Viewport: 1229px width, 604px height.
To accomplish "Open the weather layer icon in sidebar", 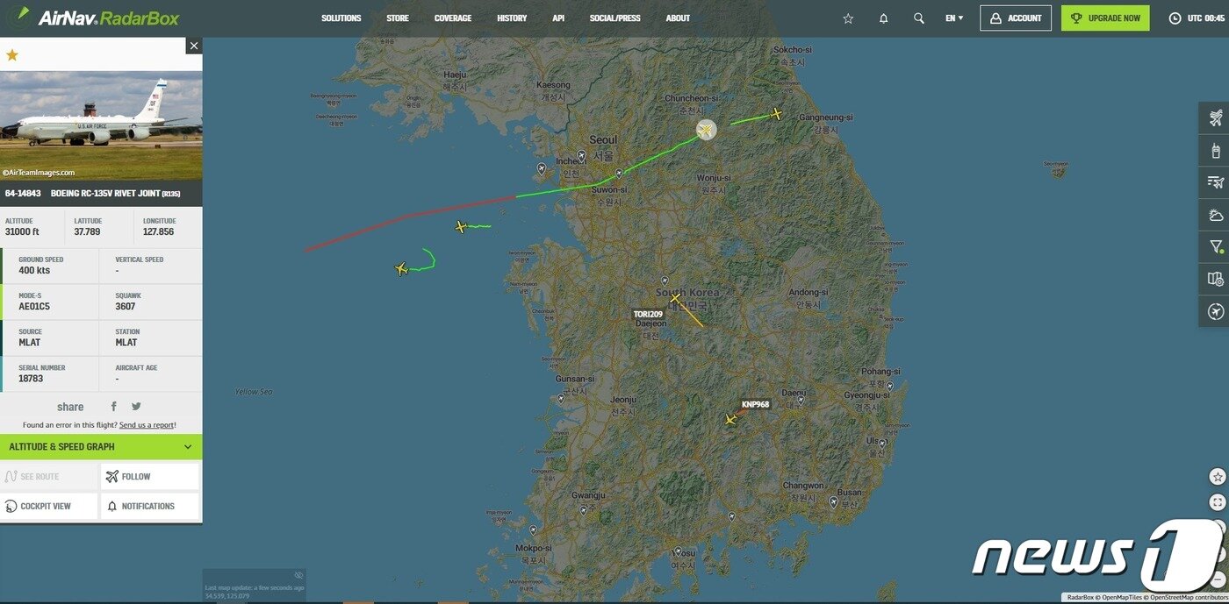I will click(1215, 215).
